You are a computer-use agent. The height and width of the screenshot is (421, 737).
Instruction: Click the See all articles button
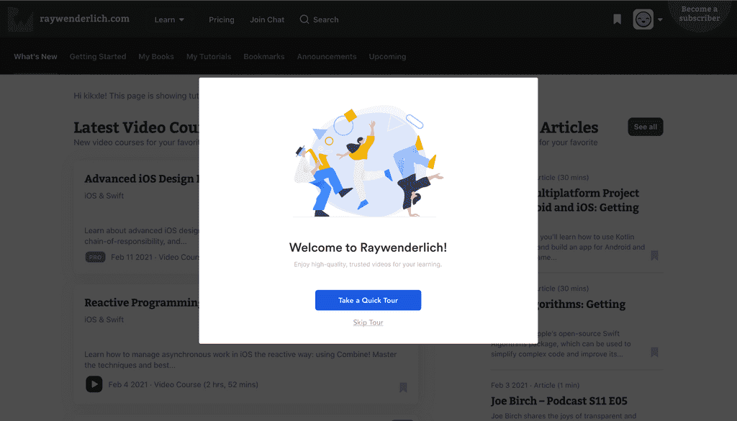[x=646, y=127]
